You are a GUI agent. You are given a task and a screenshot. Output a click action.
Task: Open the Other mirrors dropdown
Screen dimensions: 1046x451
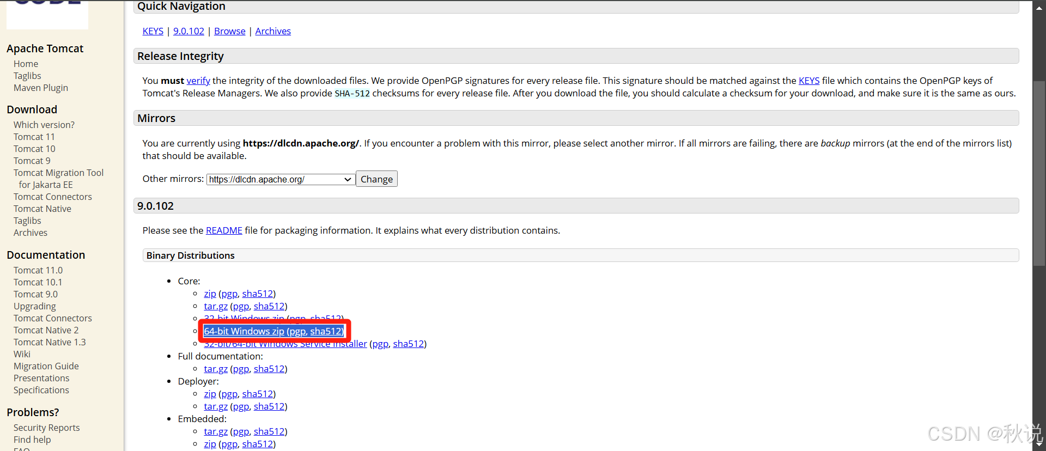click(x=281, y=179)
